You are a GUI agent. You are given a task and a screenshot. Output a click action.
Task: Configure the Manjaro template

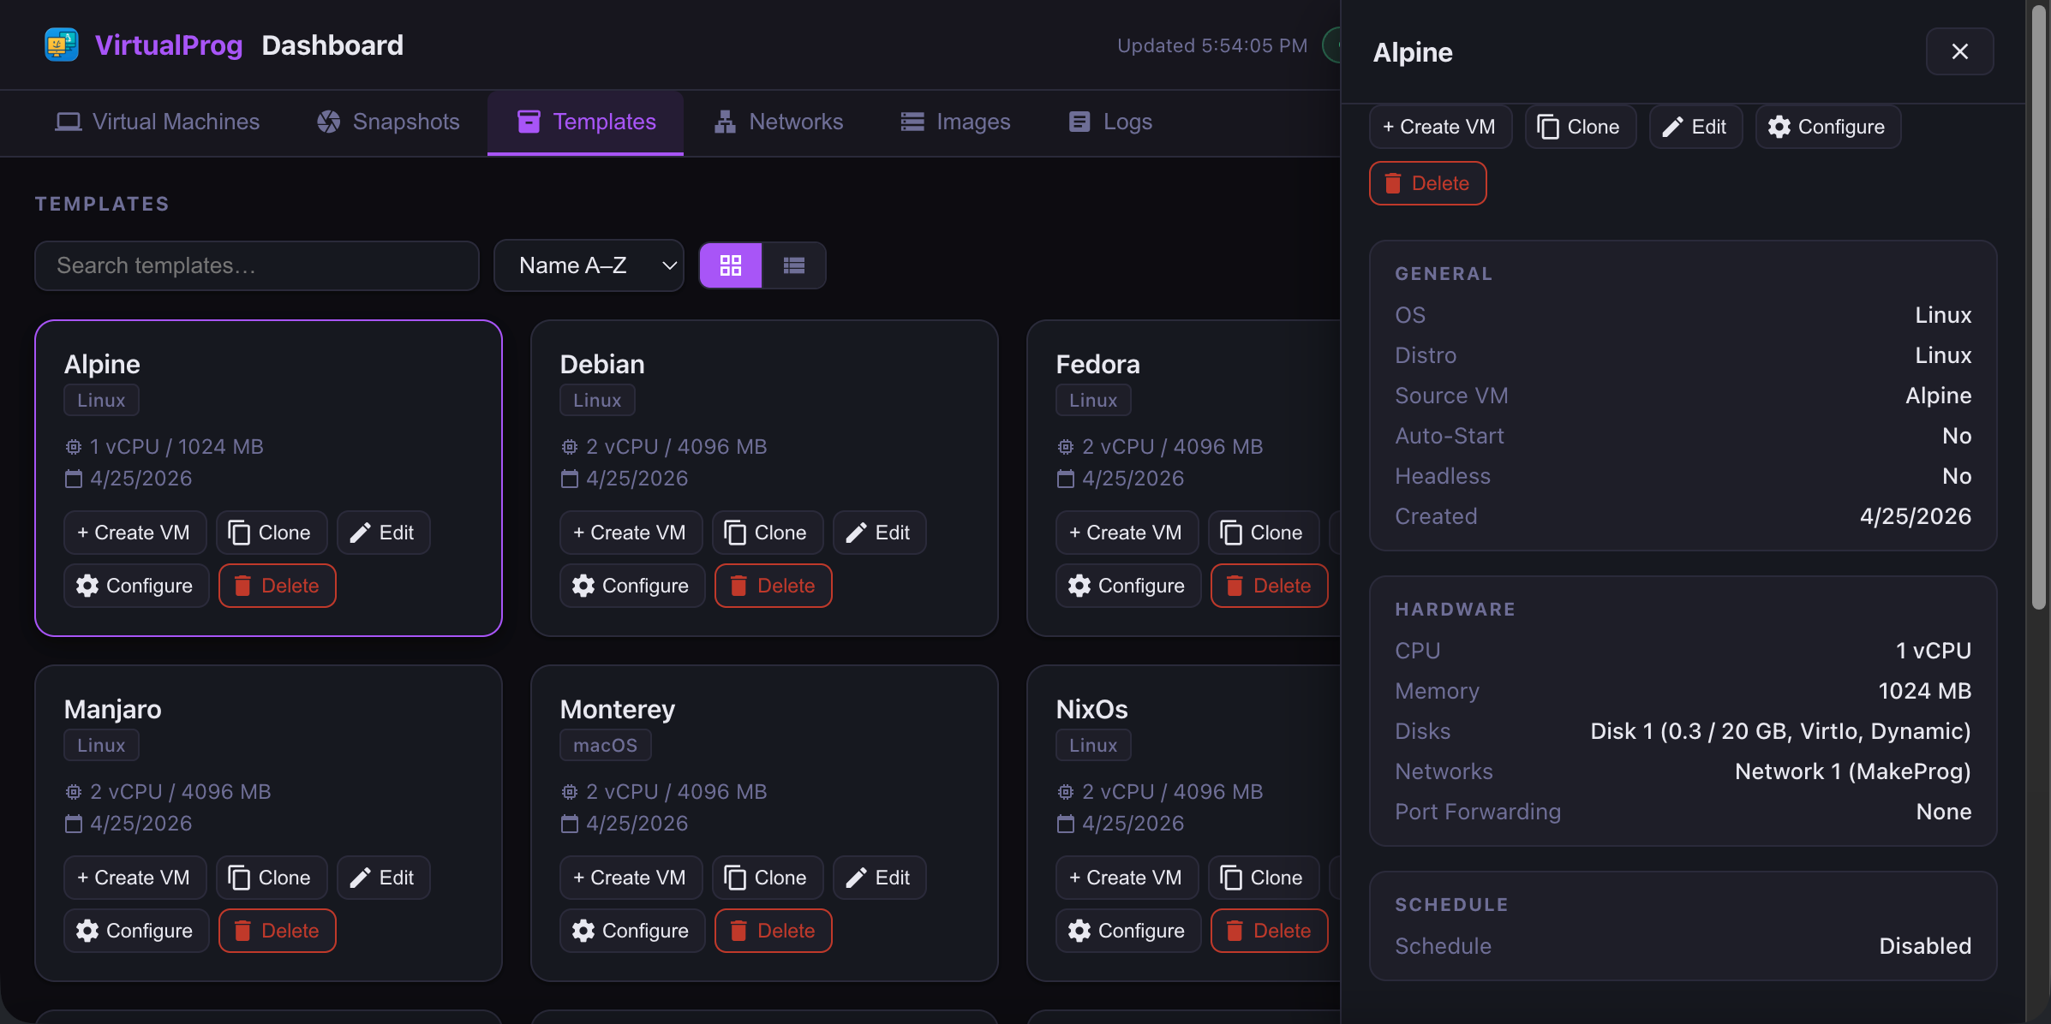pyautogui.click(x=136, y=931)
